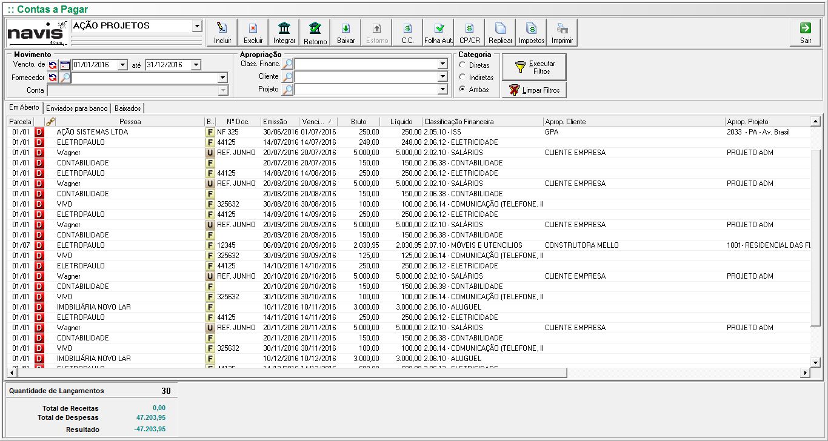Select the Diretas category radio
This screenshot has width=828, height=441.
pyautogui.click(x=462, y=65)
